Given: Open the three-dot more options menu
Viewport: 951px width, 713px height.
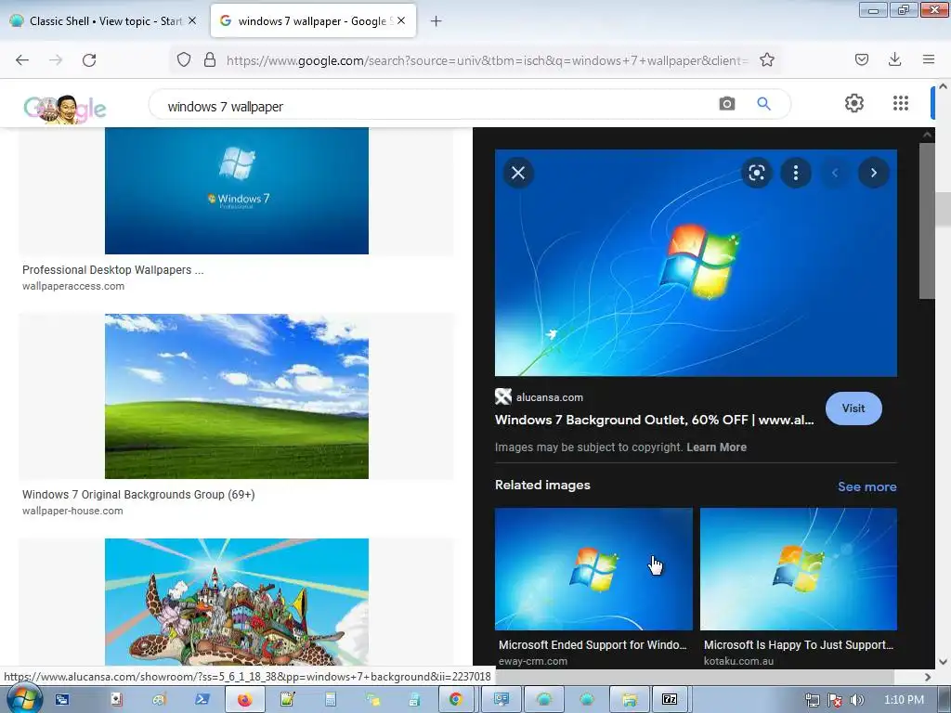Looking at the screenshot, I should [796, 173].
